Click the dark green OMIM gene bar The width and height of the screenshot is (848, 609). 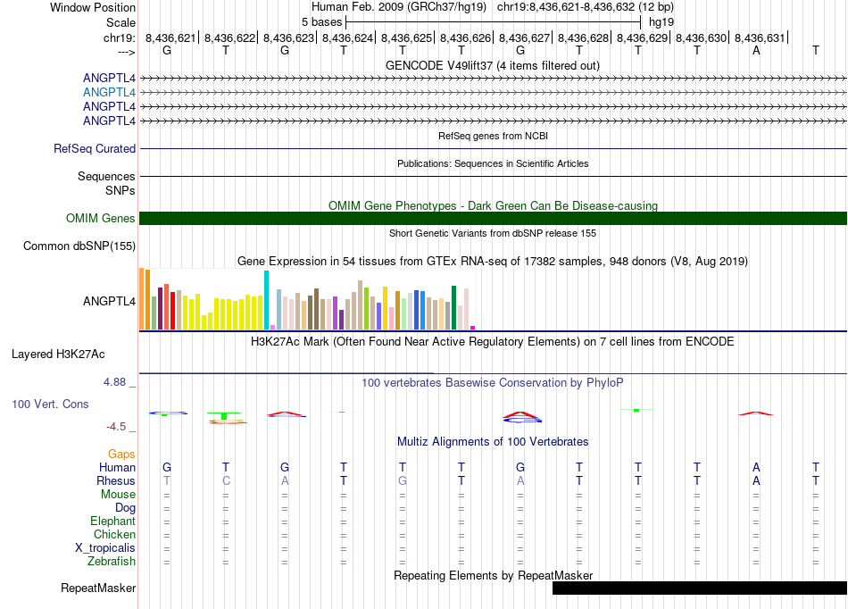tap(493, 218)
